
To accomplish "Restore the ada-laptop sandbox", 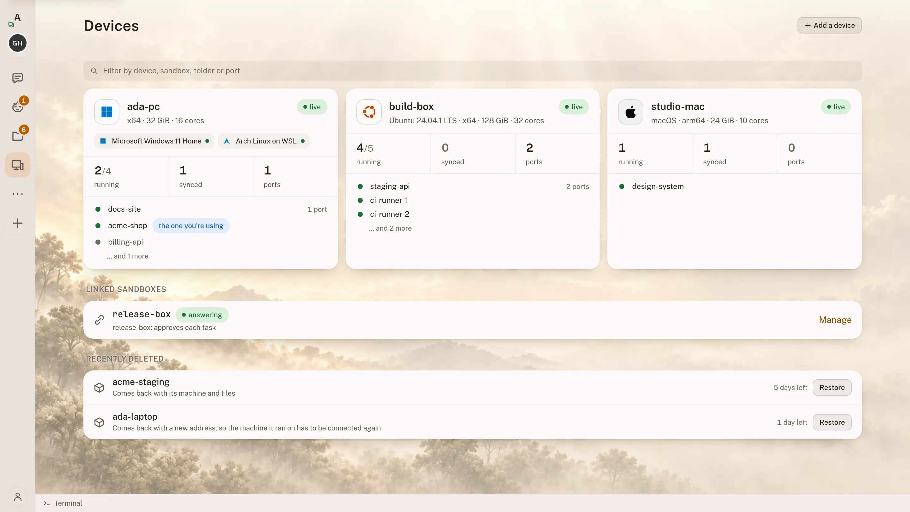I will [832, 422].
